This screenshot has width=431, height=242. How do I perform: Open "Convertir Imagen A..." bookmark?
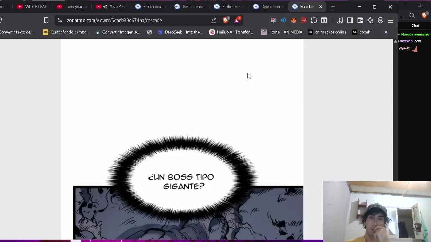pyautogui.click(x=118, y=32)
